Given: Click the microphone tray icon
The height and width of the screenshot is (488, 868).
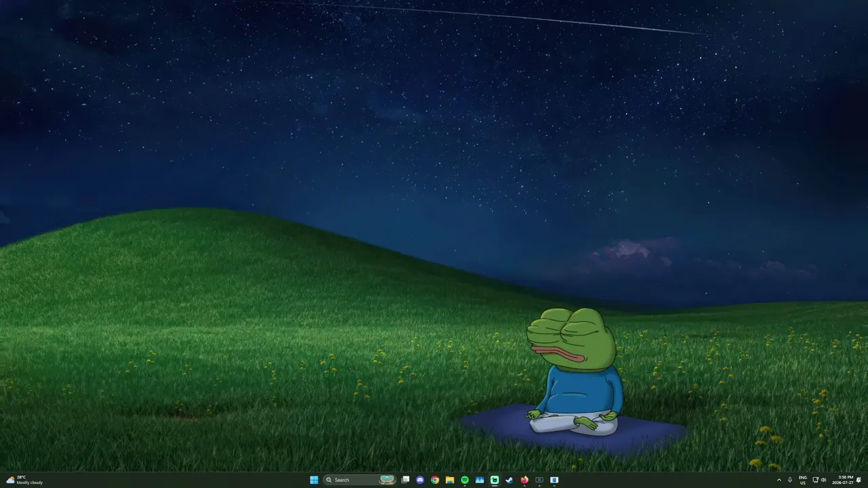Looking at the screenshot, I should click(x=789, y=480).
